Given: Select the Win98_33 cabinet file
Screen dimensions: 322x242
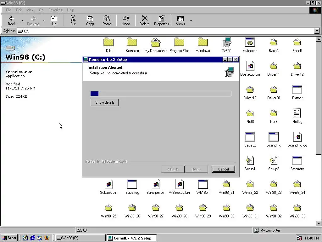Looking at the screenshot, I should pos(297,211).
